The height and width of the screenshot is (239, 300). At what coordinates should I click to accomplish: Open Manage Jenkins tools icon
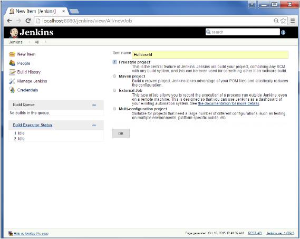click(12, 81)
